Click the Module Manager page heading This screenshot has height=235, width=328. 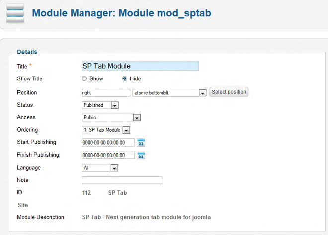(x=122, y=13)
